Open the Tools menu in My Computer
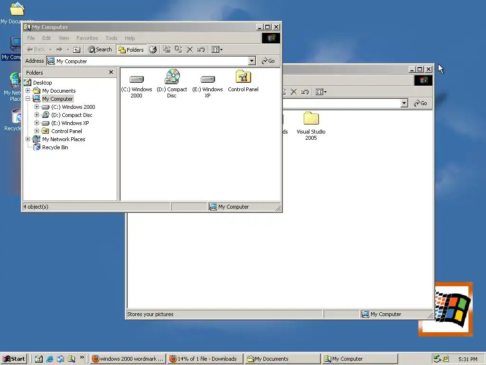486x365 pixels. click(111, 38)
